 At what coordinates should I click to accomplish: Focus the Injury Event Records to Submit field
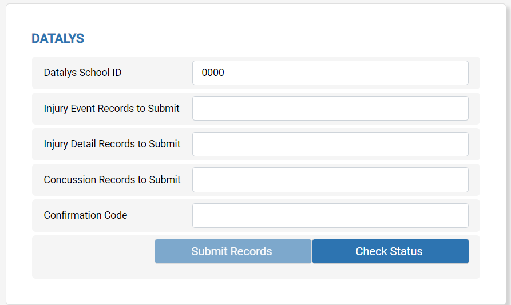pyautogui.click(x=330, y=109)
